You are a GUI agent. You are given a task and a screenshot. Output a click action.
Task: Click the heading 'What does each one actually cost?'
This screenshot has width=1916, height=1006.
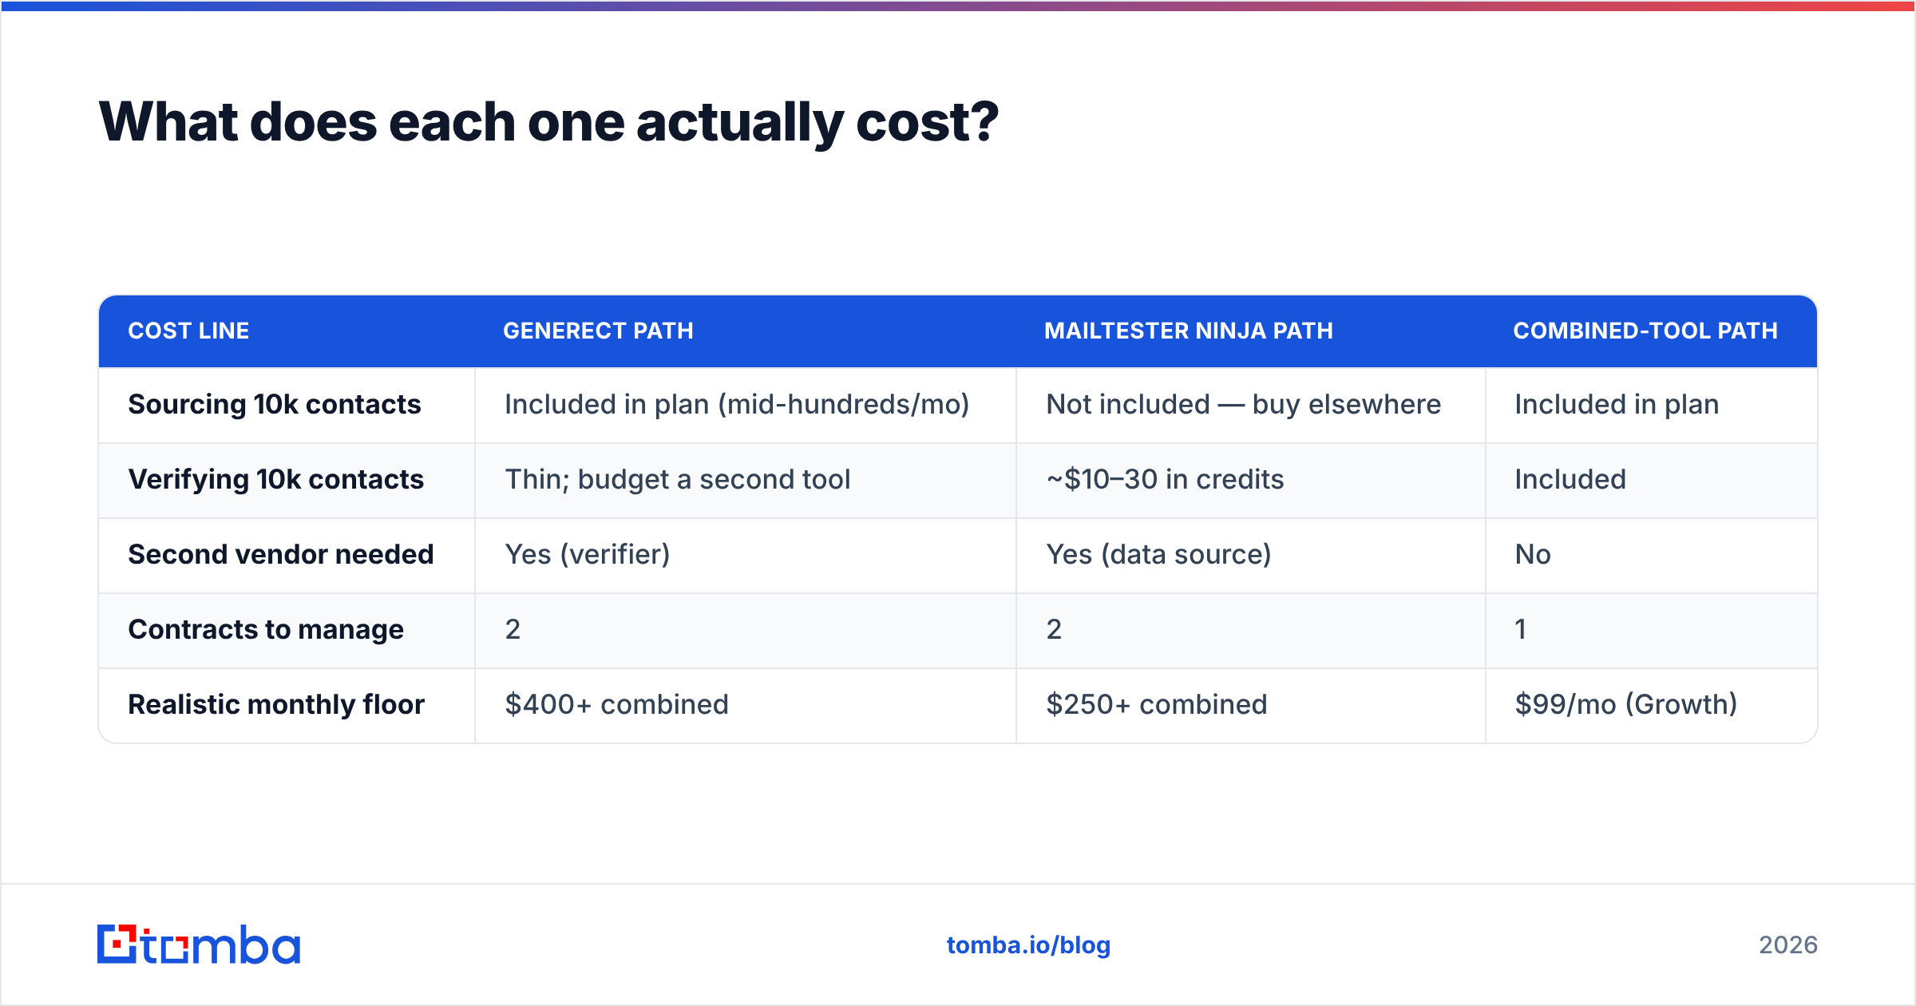click(x=548, y=122)
